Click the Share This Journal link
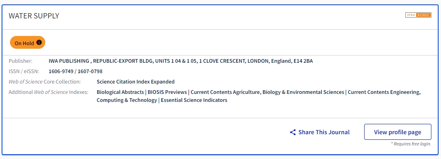The width and height of the screenshot is (441, 159). coord(320,132)
